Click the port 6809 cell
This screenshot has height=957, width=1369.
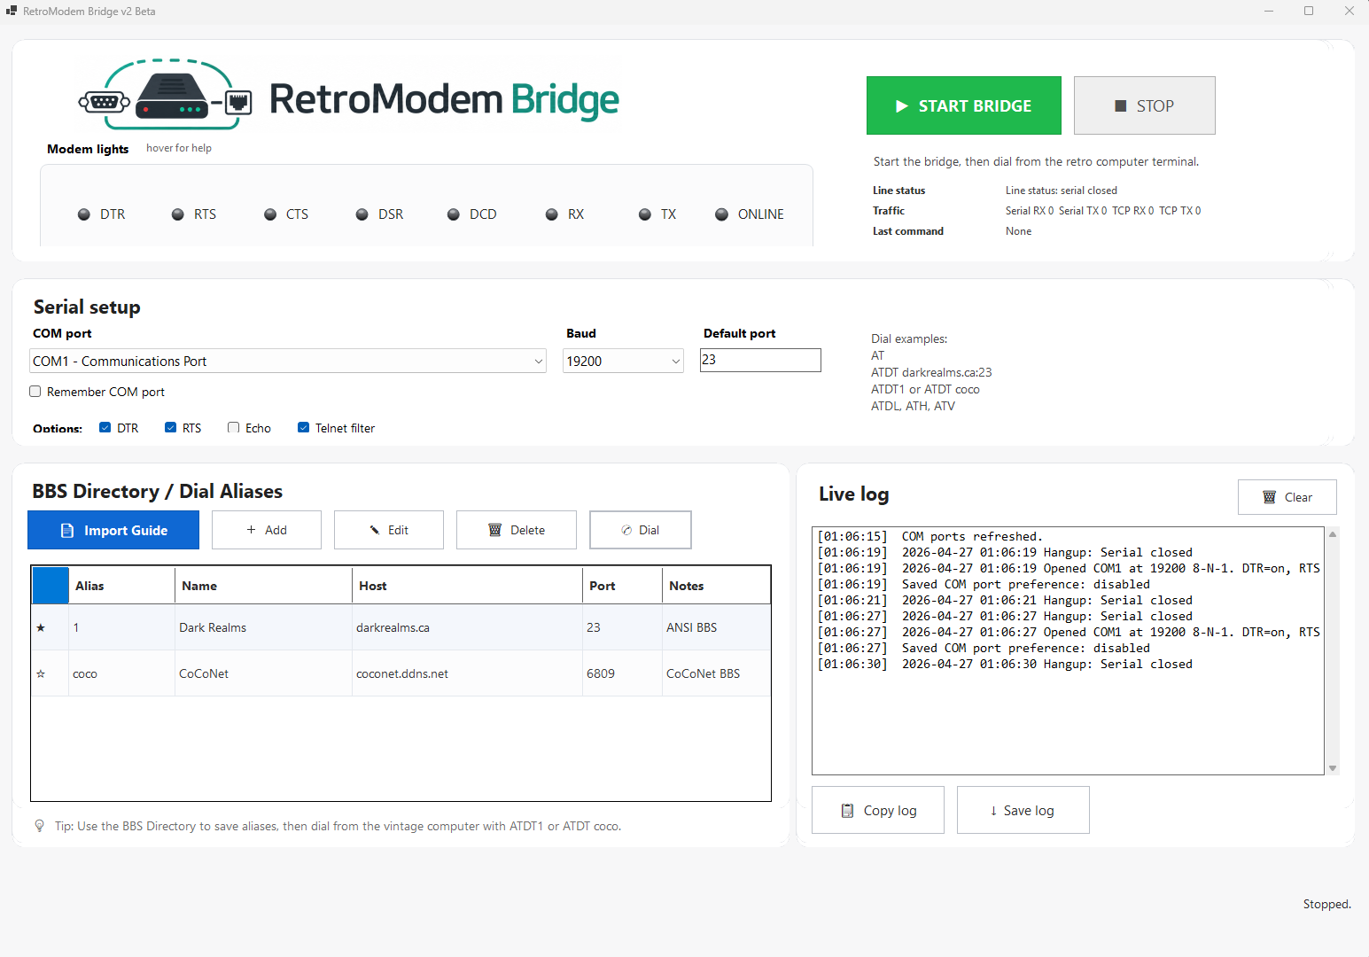coord(622,673)
